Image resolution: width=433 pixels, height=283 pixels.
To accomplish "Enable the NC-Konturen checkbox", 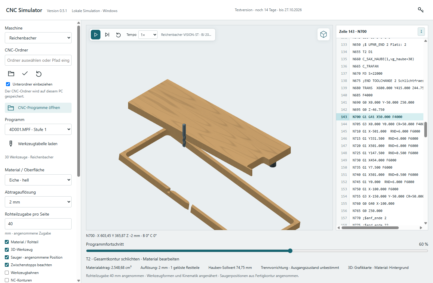I will (x=7, y=280).
